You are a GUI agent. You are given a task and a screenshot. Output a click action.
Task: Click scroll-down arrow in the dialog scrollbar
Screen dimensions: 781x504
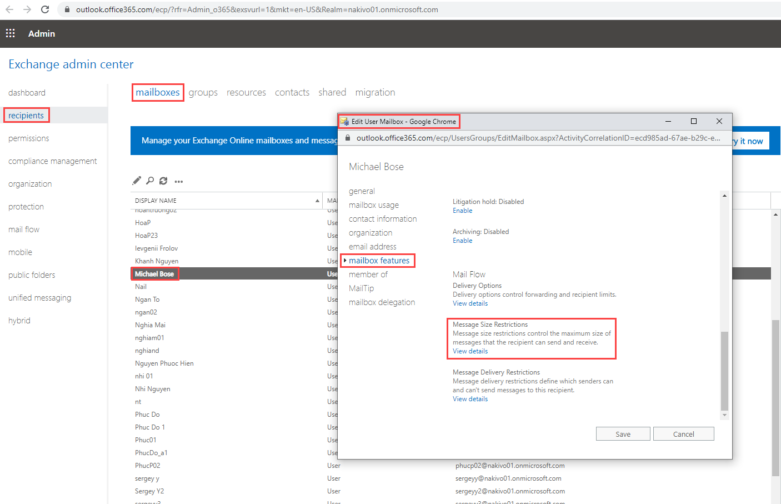click(x=724, y=415)
